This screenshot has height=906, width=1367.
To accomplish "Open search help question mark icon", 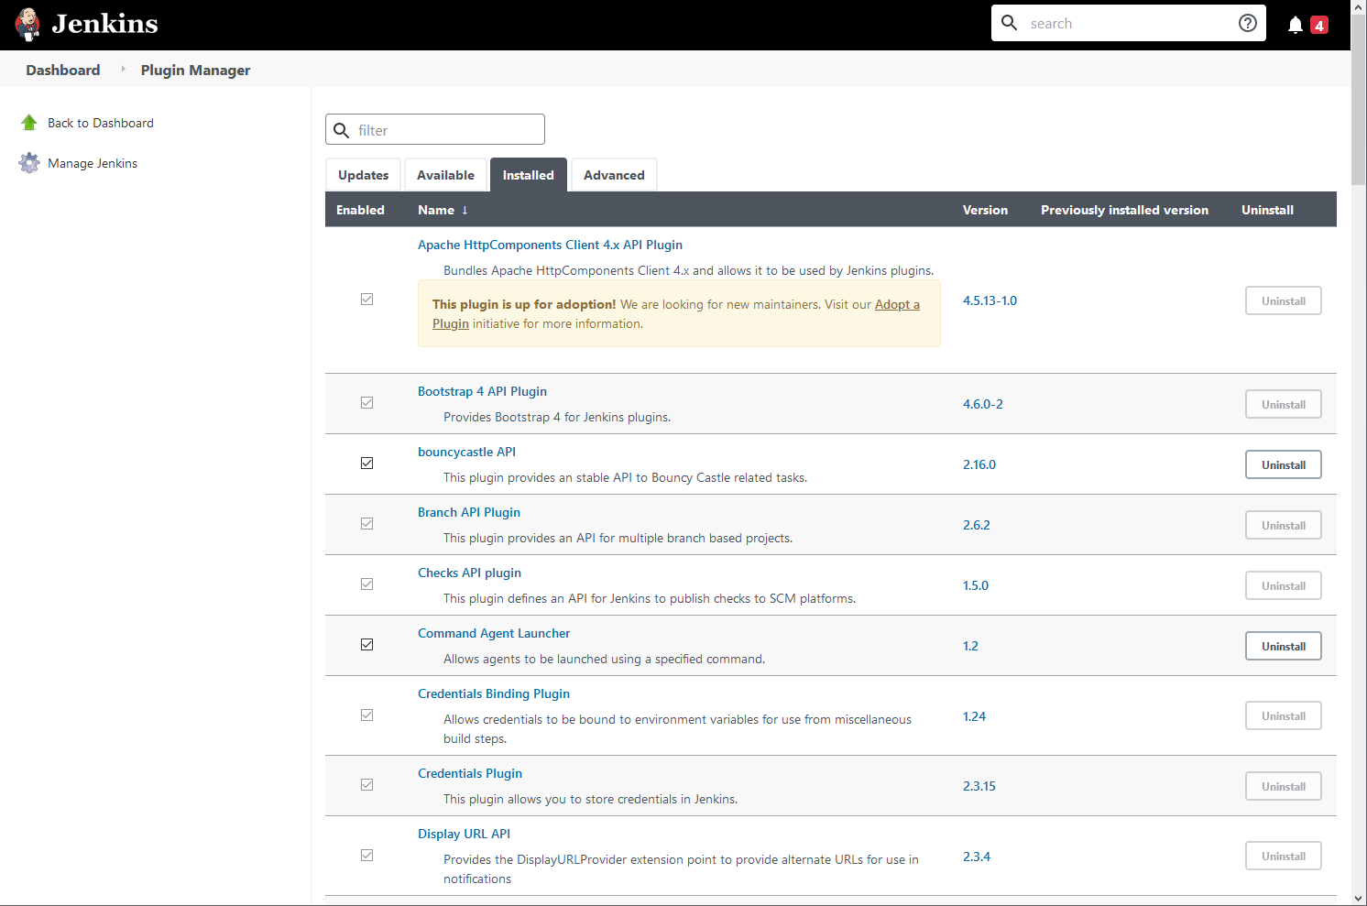I will coord(1248,23).
